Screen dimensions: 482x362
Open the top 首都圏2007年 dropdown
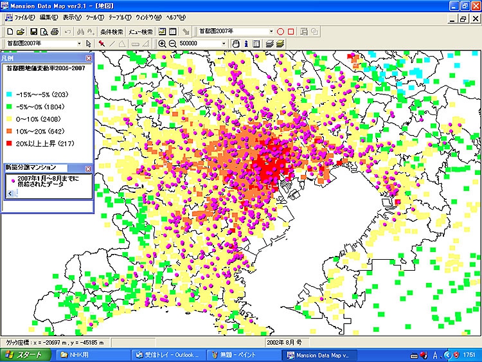tap(270, 31)
